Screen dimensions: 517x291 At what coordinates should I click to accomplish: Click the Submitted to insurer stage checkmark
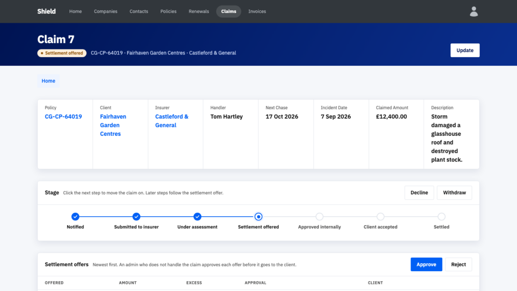coord(136,217)
